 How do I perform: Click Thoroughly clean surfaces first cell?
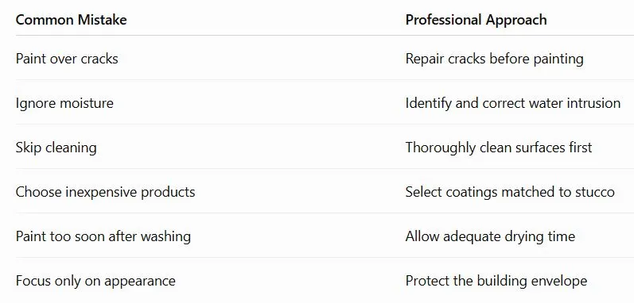[499, 148]
